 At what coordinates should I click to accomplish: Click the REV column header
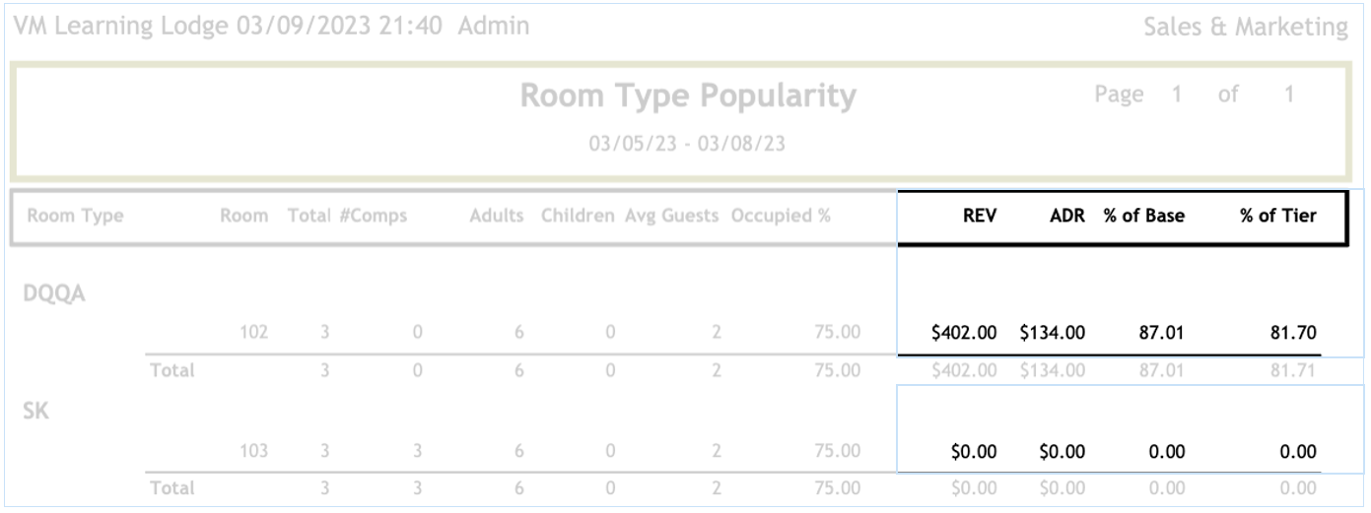click(x=979, y=216)
